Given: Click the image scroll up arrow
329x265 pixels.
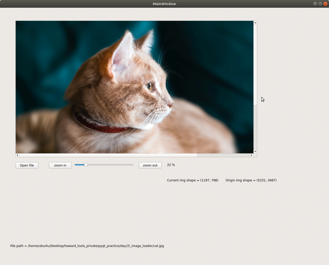Looking at the screenshot, I should click(255, 23).
